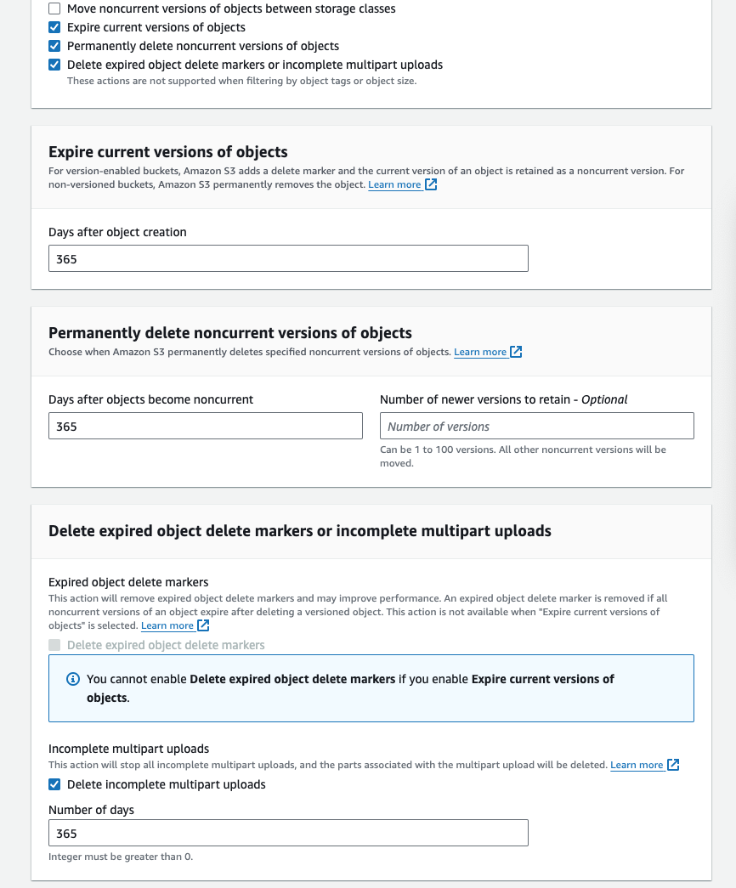Click the Days after object creation field
This screenshot has height=888, width=736.
(288, 259)
